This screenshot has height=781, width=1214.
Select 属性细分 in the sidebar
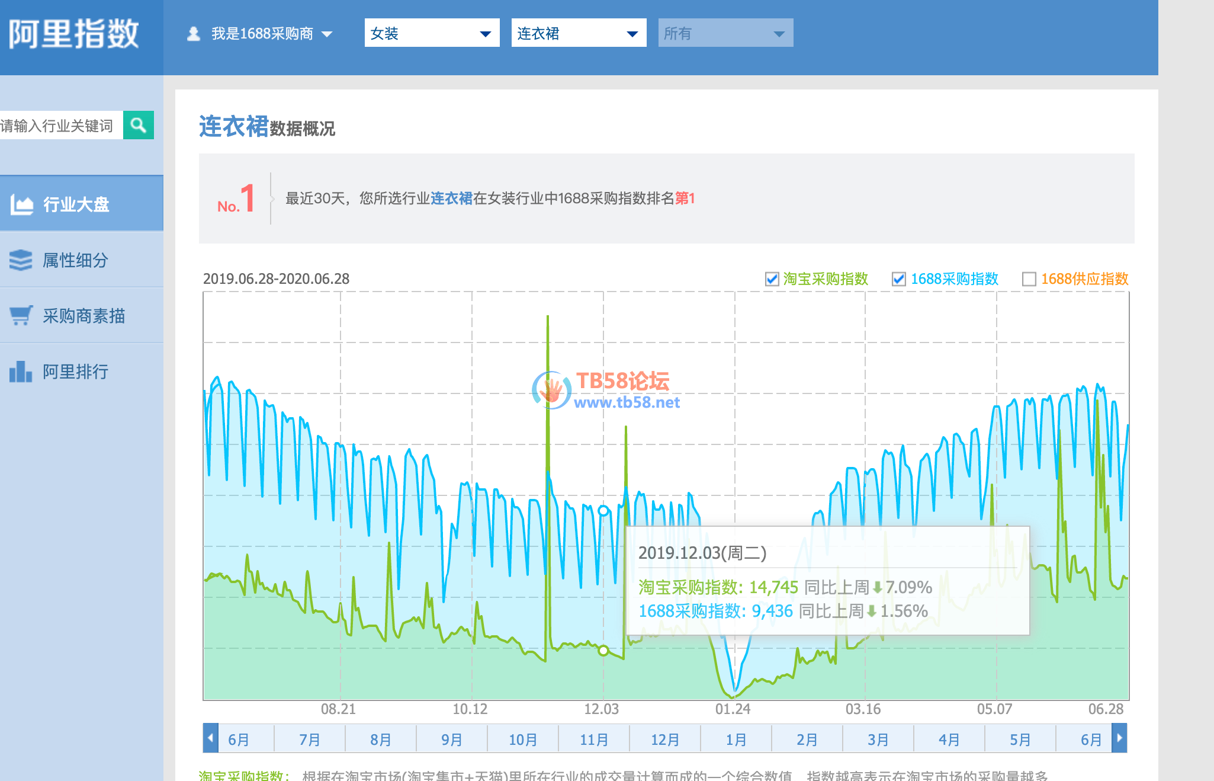click(x=82, y=260)
